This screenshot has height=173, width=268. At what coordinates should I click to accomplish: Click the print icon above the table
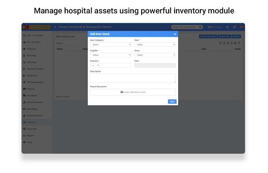point(235,43)
